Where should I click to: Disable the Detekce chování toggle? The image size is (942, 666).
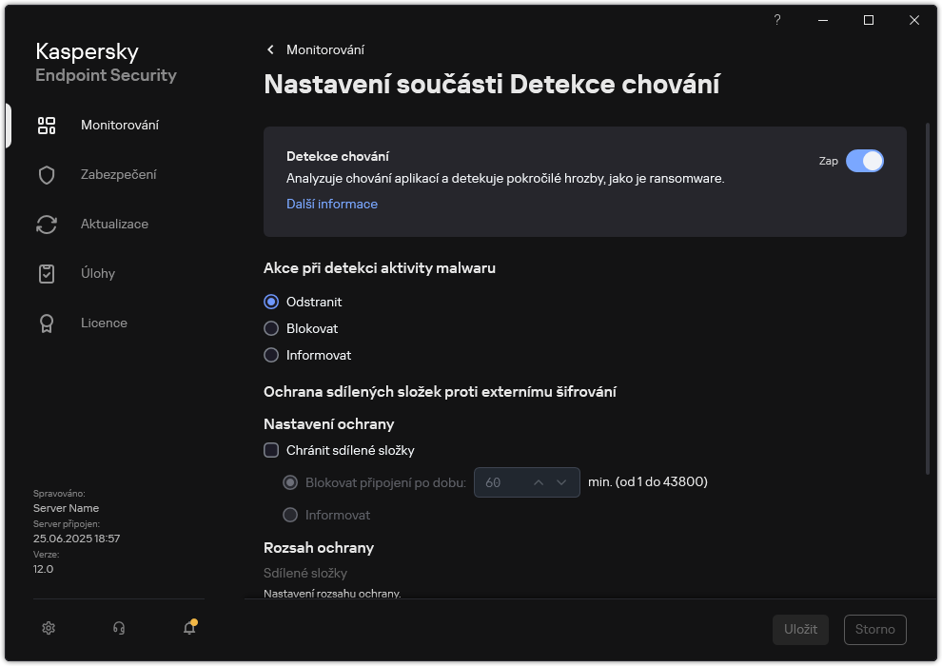click(866, 161)
